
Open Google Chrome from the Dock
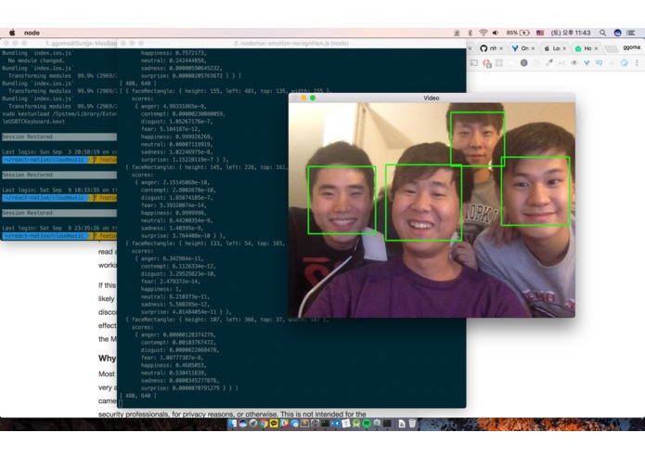pyautogui.click(x=264, y=423)
